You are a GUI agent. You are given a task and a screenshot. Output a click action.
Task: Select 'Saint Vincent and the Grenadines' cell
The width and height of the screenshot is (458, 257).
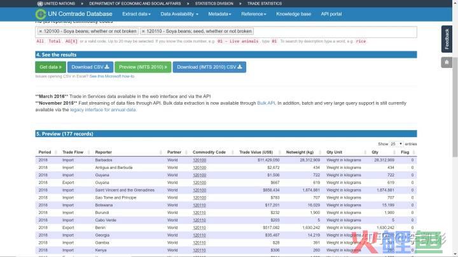[125, 190]
